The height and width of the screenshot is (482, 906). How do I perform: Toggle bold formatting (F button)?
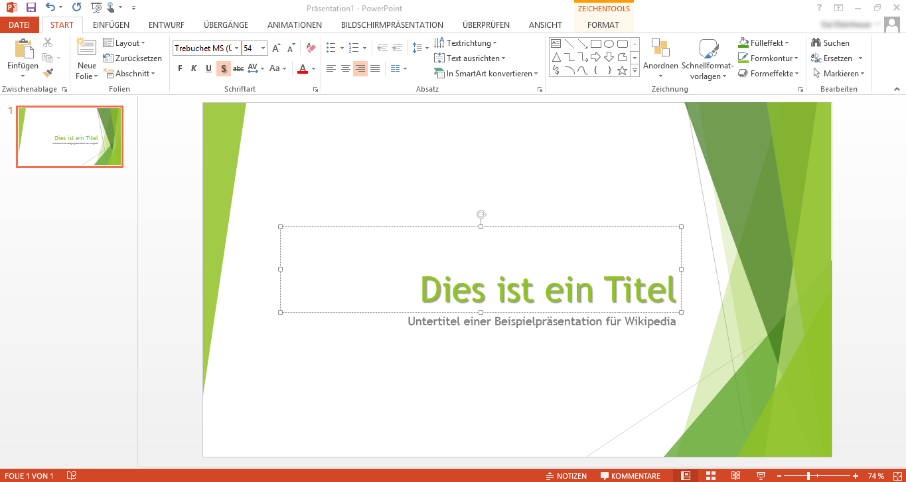pyautogui.click(x=180, y=68)
